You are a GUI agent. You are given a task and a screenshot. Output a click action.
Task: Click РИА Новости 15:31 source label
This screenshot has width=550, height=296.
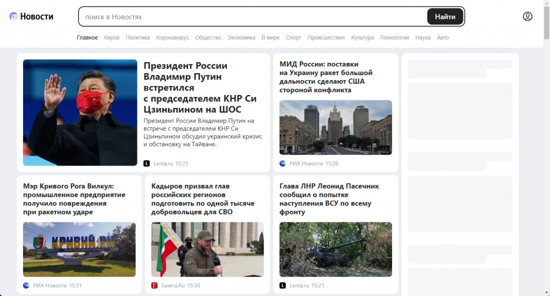coord(57,285)
